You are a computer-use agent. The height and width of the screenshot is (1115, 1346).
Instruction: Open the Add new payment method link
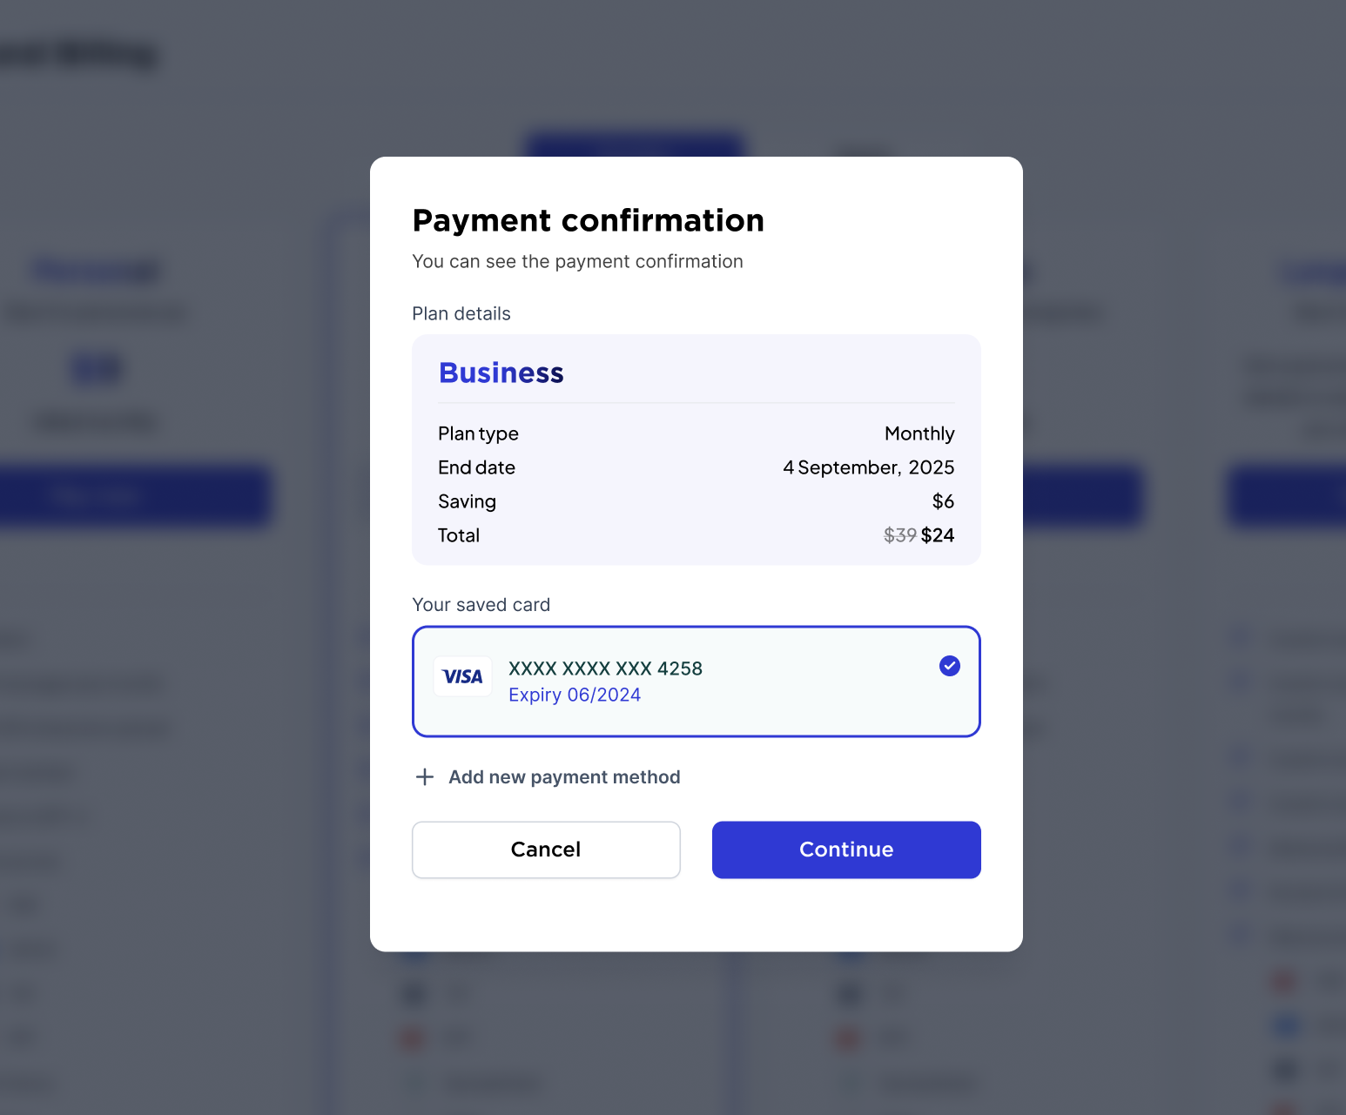564,776
